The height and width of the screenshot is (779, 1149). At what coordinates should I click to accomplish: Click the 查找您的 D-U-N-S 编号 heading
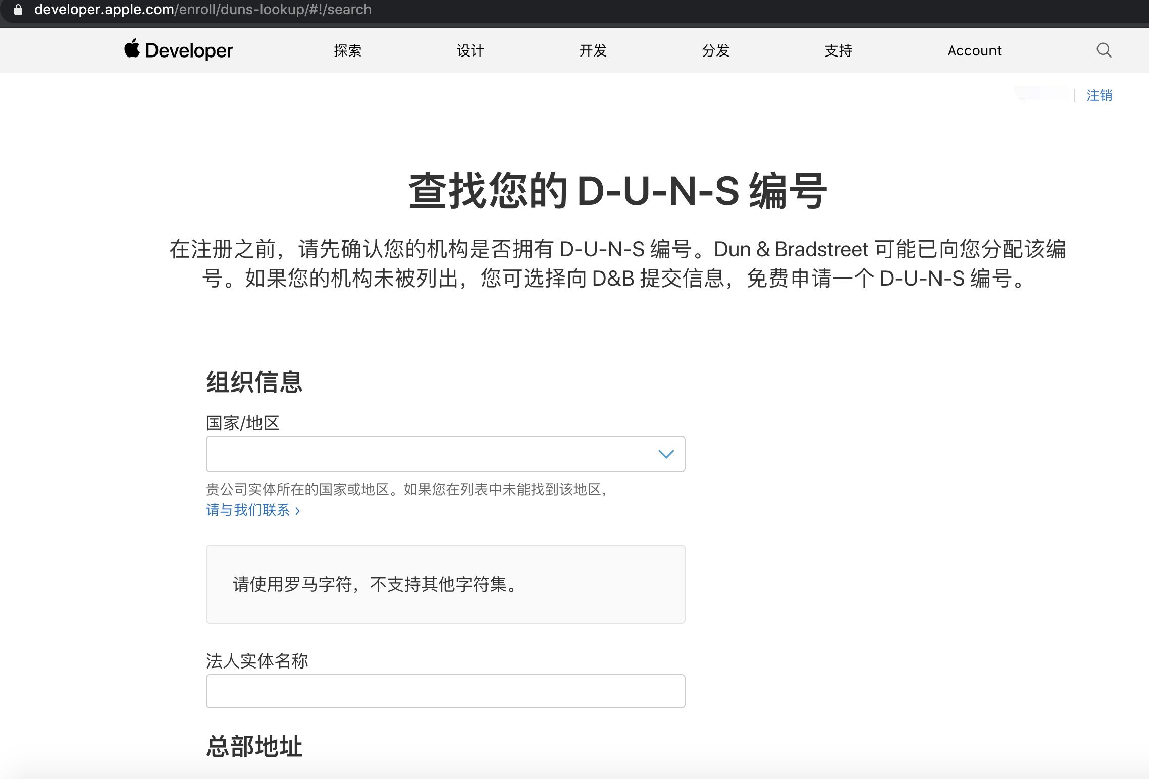click(618, 191)
